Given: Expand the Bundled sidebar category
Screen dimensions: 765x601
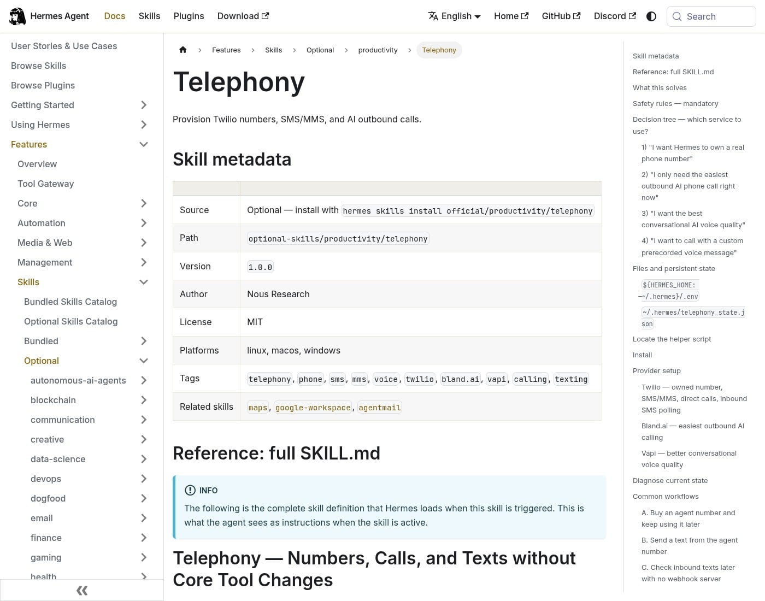Looking at the screenshot, I should click(x=144, y=341).
